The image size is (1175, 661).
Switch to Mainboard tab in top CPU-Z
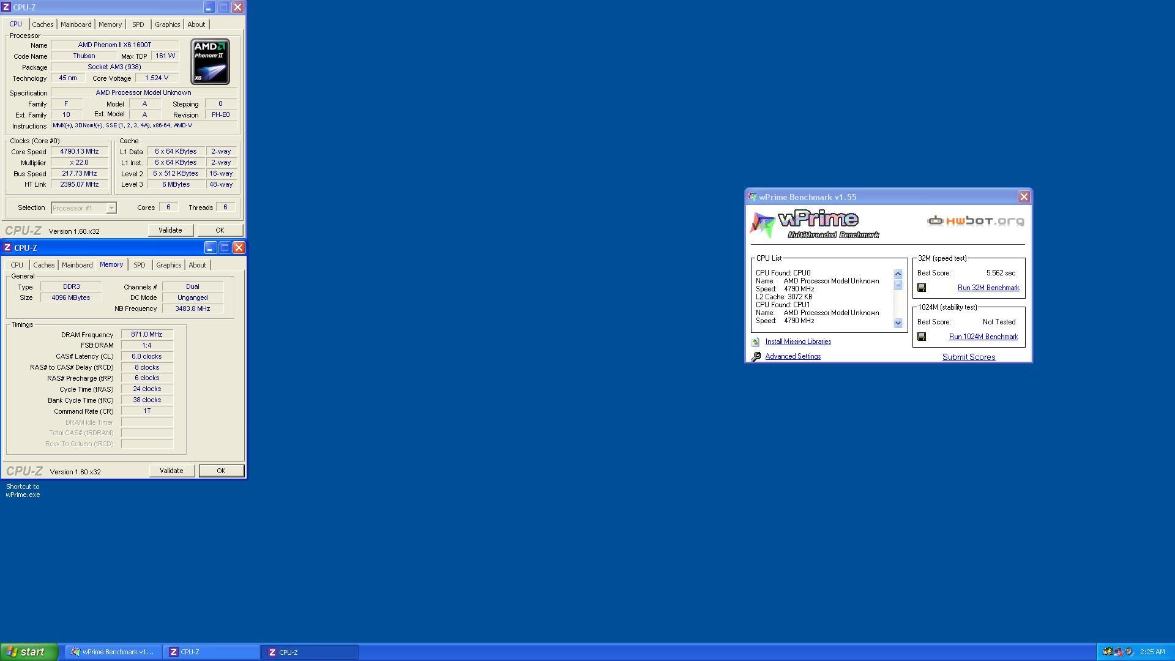76,24
